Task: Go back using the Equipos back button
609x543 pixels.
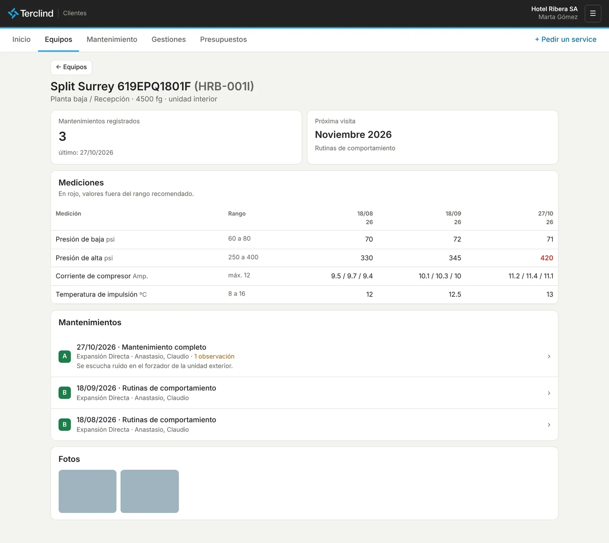Action: click(x=71, y=67)
